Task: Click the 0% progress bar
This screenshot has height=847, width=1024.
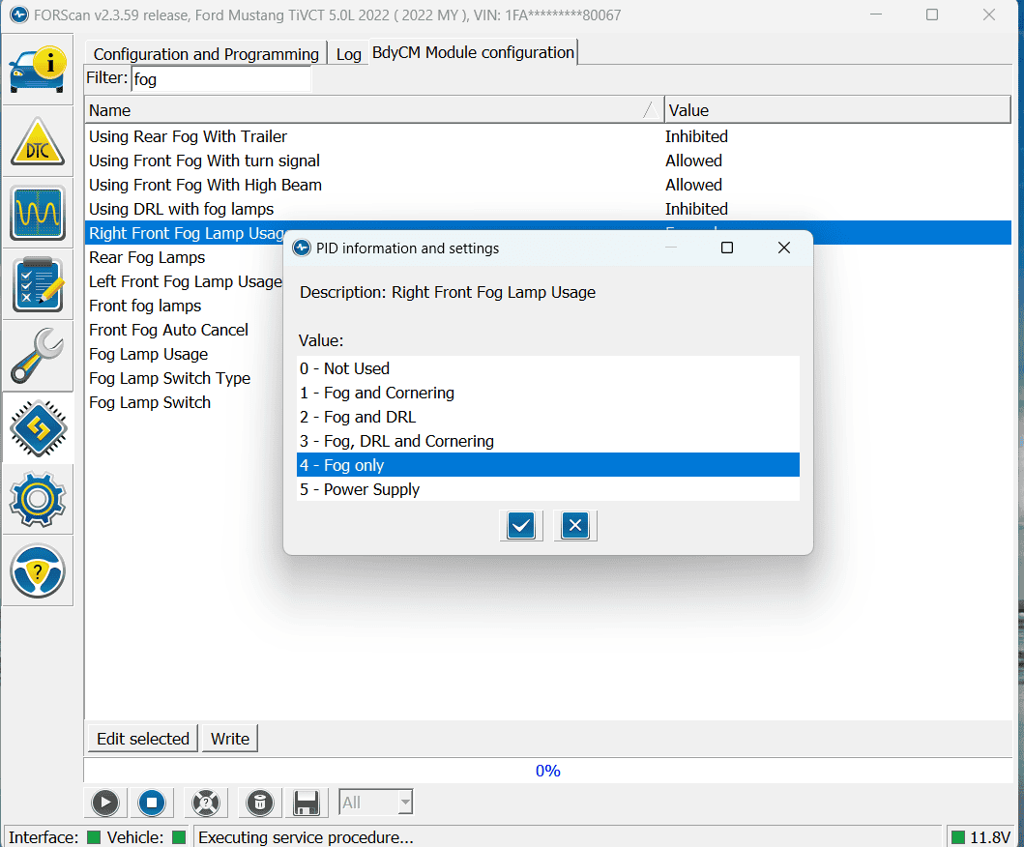Action: coord(548,771)
